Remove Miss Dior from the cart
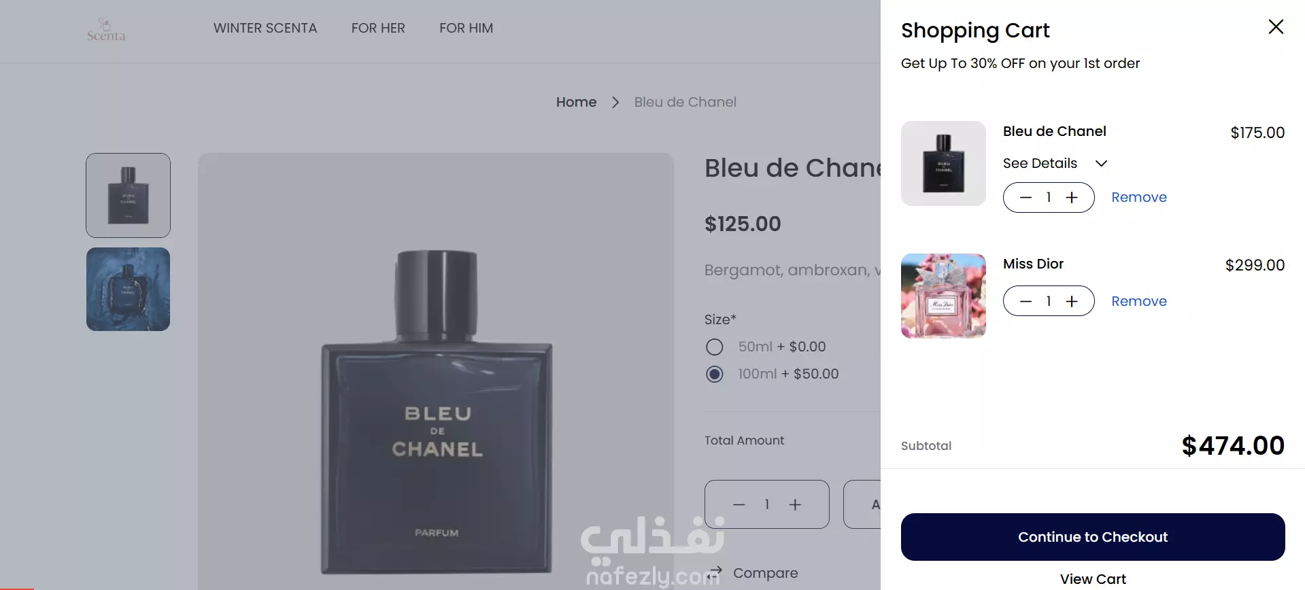This screenshot has width=1305, height=590. click(1139, 301)
